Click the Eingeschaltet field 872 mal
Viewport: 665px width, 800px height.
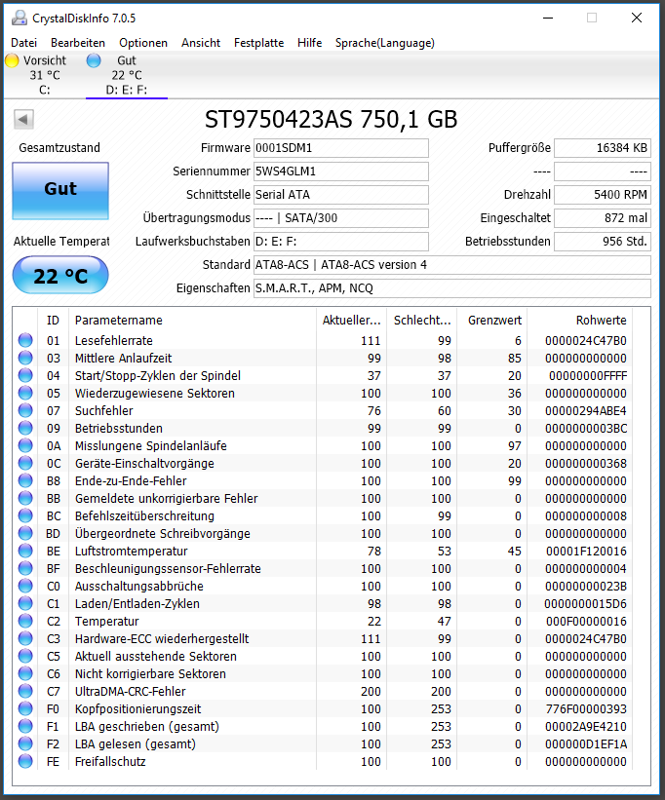(603, 218)
